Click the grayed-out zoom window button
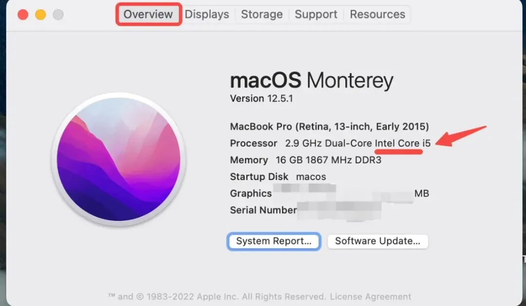526x306 pixels. point(58,15)
